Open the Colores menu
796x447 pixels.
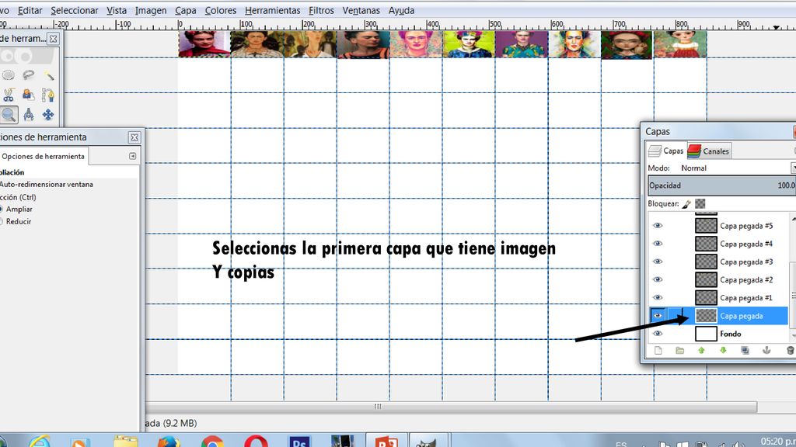pos(220,10)
